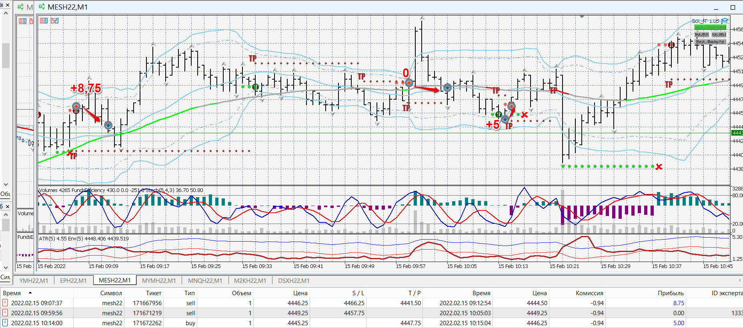The width and height of the screenshot is (743, 328).
Task: Click the candlestick icon beside MESH22,M1 title
Action: coord(42,7)
